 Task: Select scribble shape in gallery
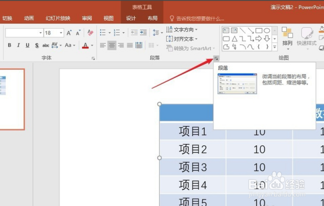(234, 47)
